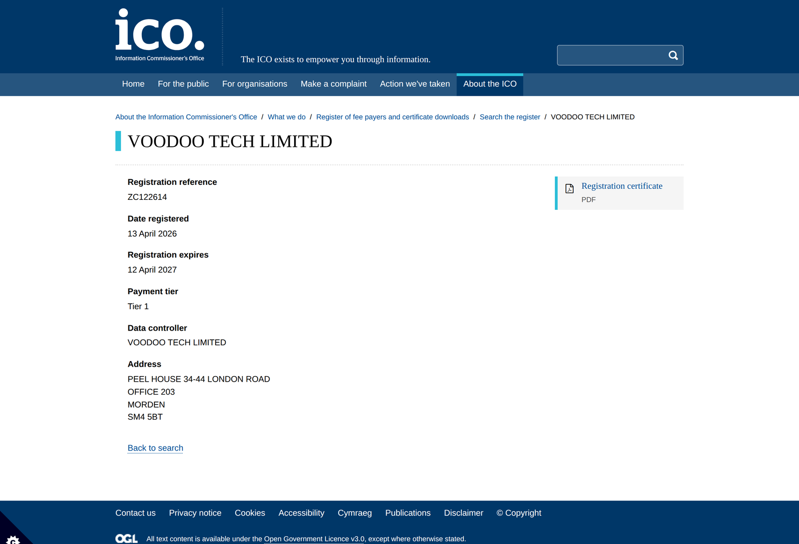The image size is (799, 544).
Task: Click expiry date 12 April 2027
Action: click(152, 270)
